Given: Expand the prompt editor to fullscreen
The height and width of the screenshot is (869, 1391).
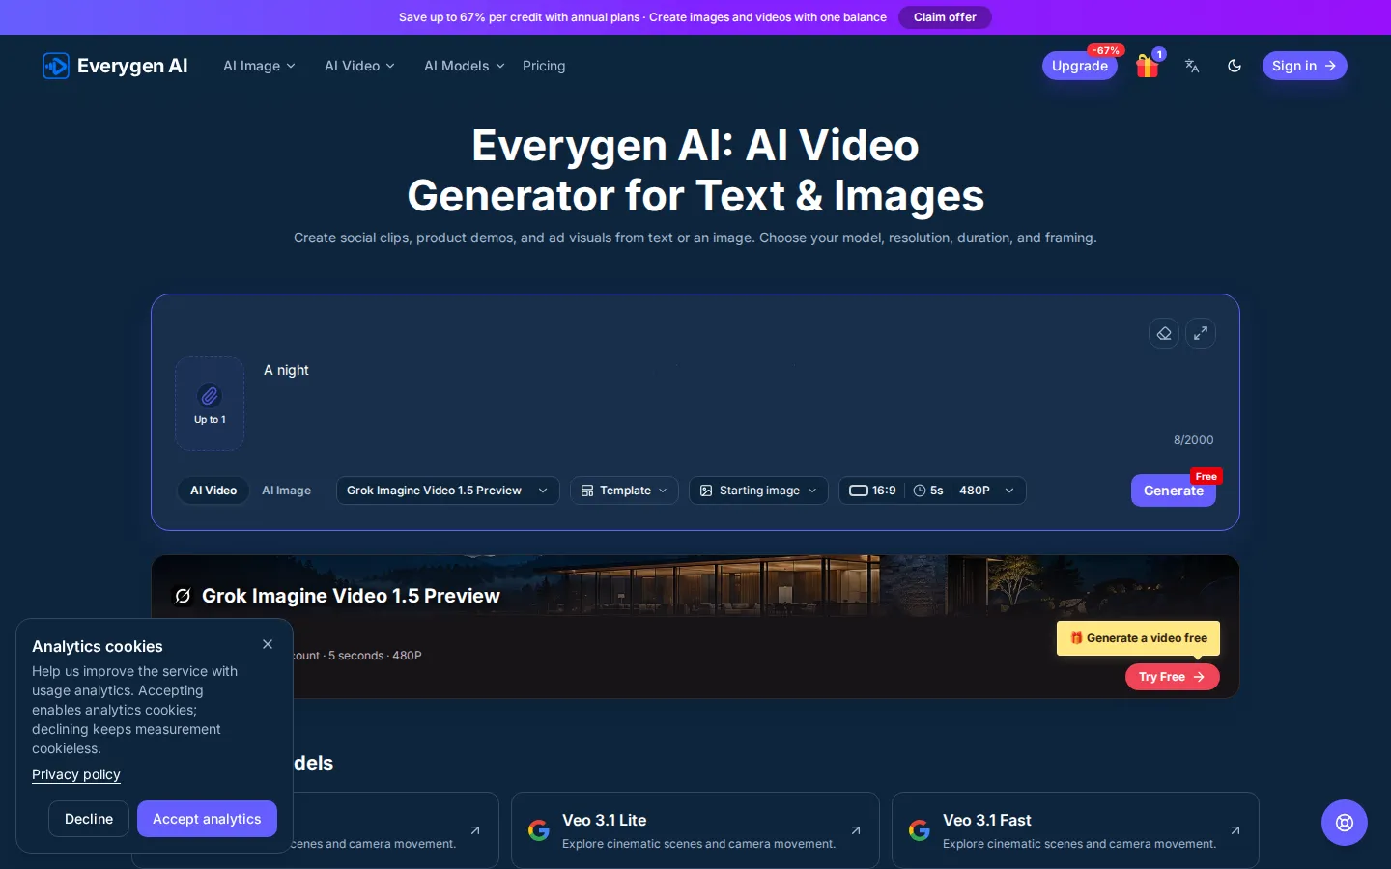Looking at the screenshot, I should tap(1201, 333).
